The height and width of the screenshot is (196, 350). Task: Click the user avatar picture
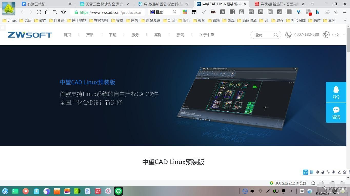tap(8, 8)
